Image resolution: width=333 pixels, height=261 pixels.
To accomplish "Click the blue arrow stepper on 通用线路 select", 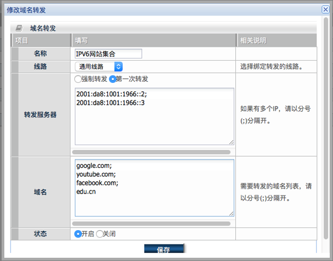I will click(x=118, y=66).
